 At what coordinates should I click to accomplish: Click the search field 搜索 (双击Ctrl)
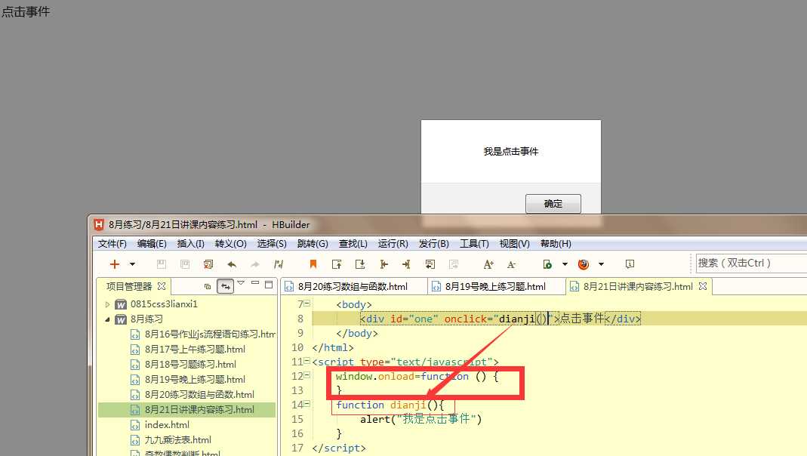click(x=751, y=263)
